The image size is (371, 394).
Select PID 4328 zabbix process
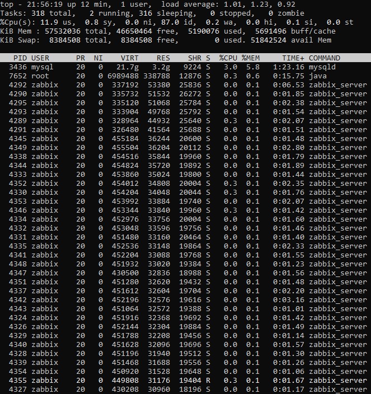(17, 354)
